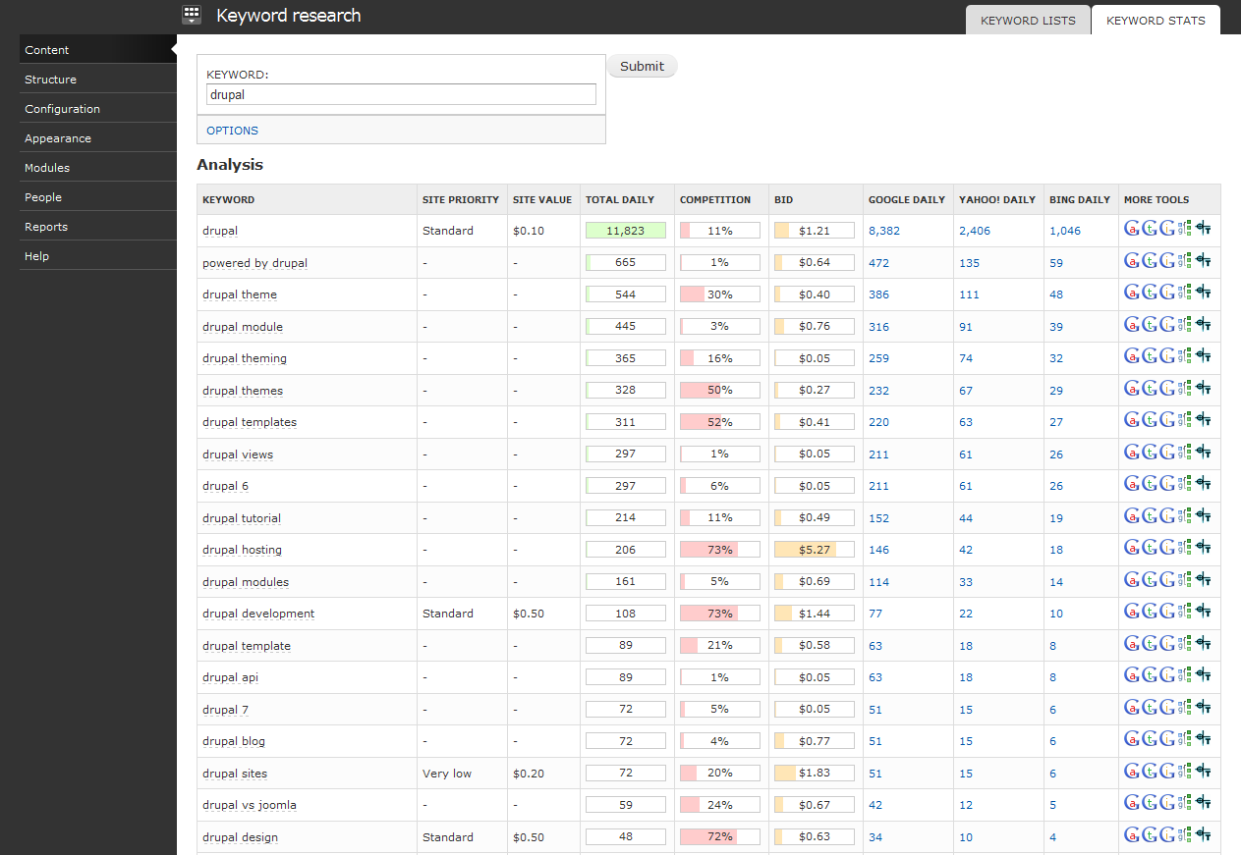The image size is (1241, 855).
Task: Sort by the Competition column header
Action: coord(715,199)
